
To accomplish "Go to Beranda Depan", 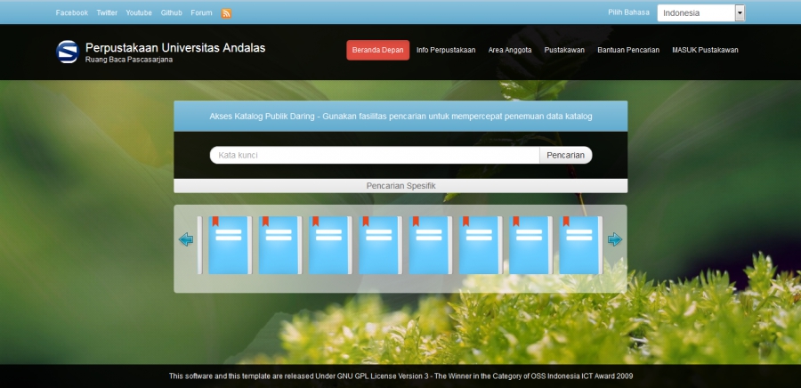I will (x=377, y=50).
